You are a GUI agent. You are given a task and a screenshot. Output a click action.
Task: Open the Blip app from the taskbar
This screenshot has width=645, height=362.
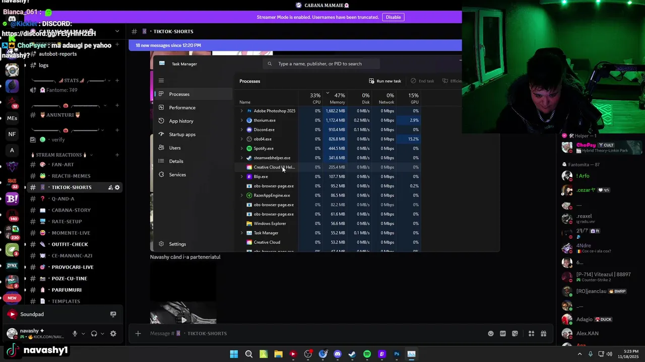click(382, 354)
